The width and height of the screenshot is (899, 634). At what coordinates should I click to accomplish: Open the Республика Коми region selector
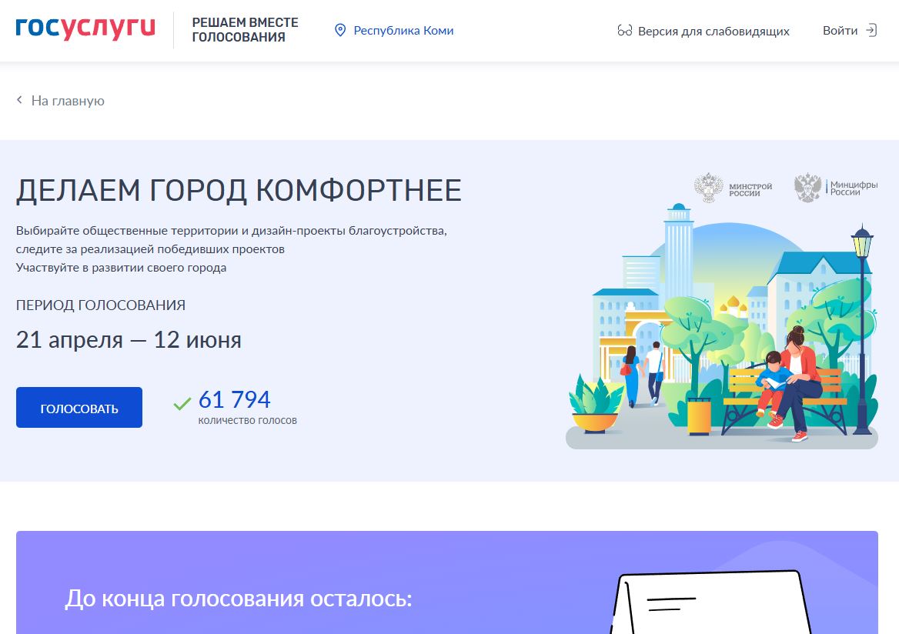coord(403,31)
